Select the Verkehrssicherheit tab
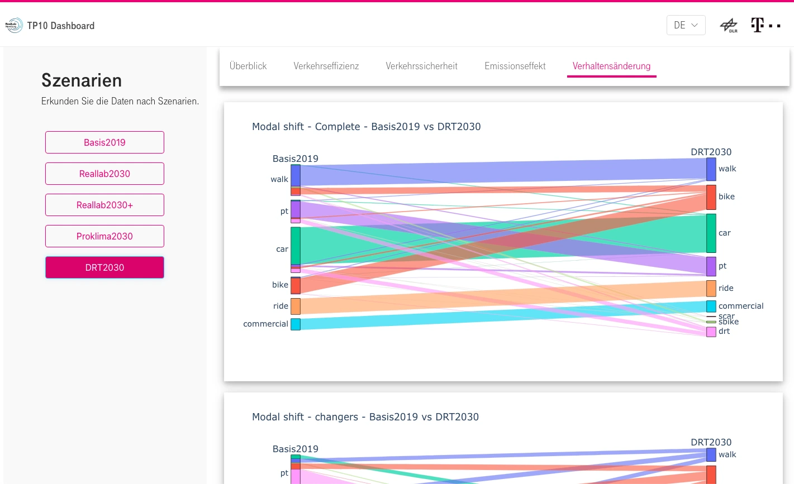The image size is (794, 484). 421,66
